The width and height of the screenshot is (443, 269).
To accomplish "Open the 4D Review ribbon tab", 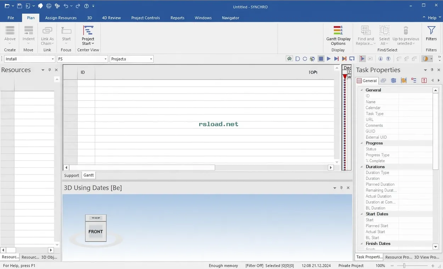I will [x=111, y=18].
